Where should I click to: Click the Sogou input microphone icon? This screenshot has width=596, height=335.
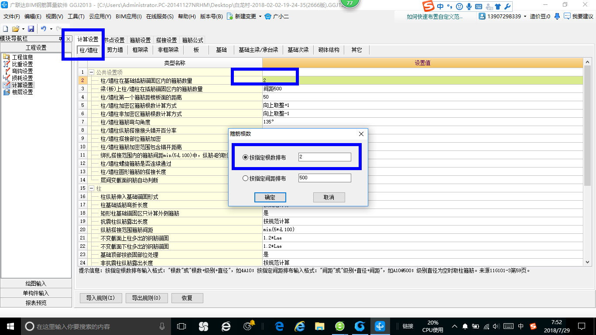coord(469,7)
